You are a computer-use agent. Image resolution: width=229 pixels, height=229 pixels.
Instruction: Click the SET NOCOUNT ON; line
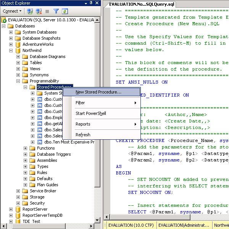coord(150,192)
